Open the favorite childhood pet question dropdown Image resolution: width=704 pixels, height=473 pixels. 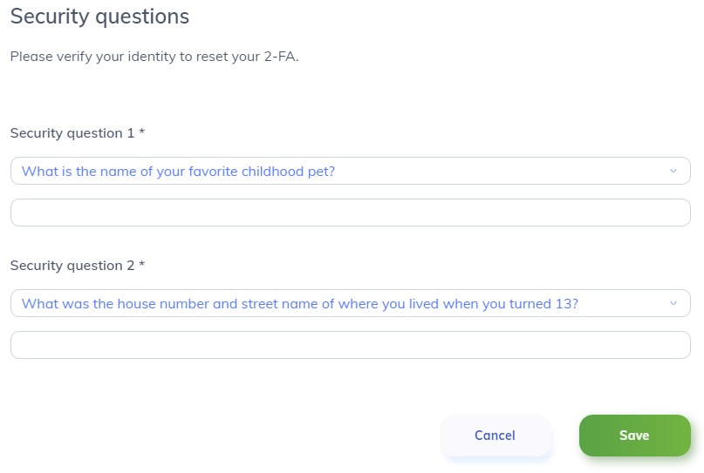[349, 171]
